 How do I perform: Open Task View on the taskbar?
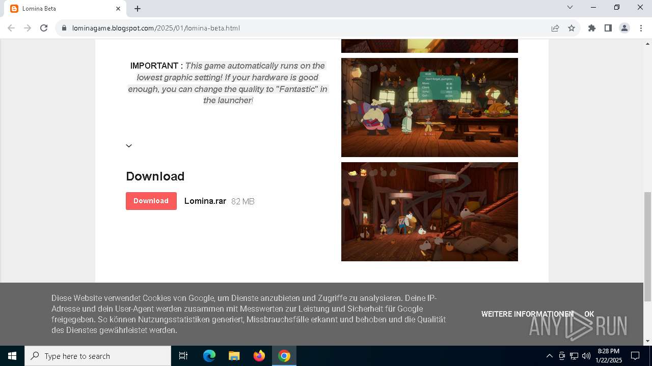click(183, 356)
